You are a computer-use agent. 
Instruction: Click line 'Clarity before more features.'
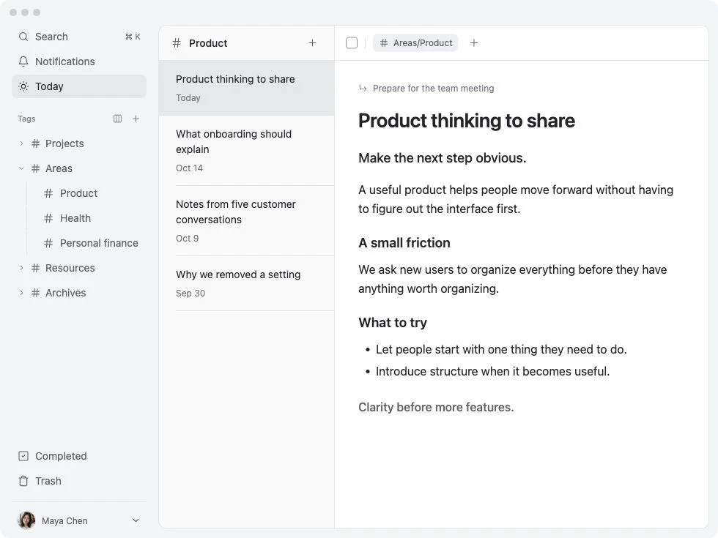(x=436, y=407)
